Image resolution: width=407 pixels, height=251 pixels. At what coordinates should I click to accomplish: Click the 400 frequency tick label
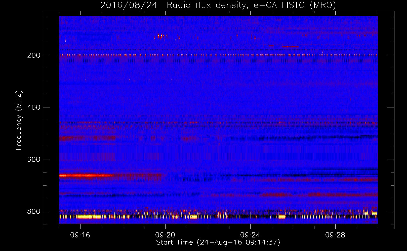(x=34, y=107)
